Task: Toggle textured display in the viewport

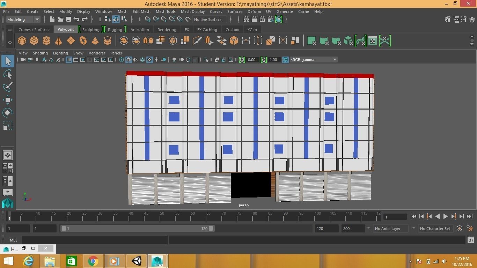Action: pos(149,60)
